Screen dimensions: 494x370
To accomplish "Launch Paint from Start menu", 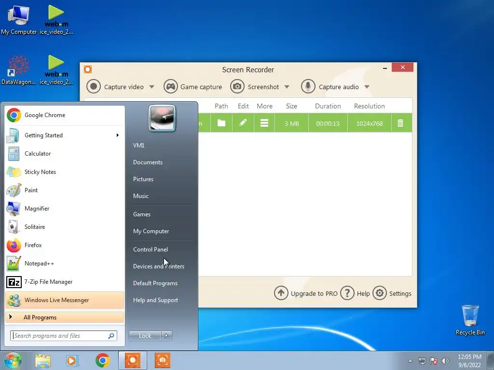I will pyautogui.click(x=65, y=190).
